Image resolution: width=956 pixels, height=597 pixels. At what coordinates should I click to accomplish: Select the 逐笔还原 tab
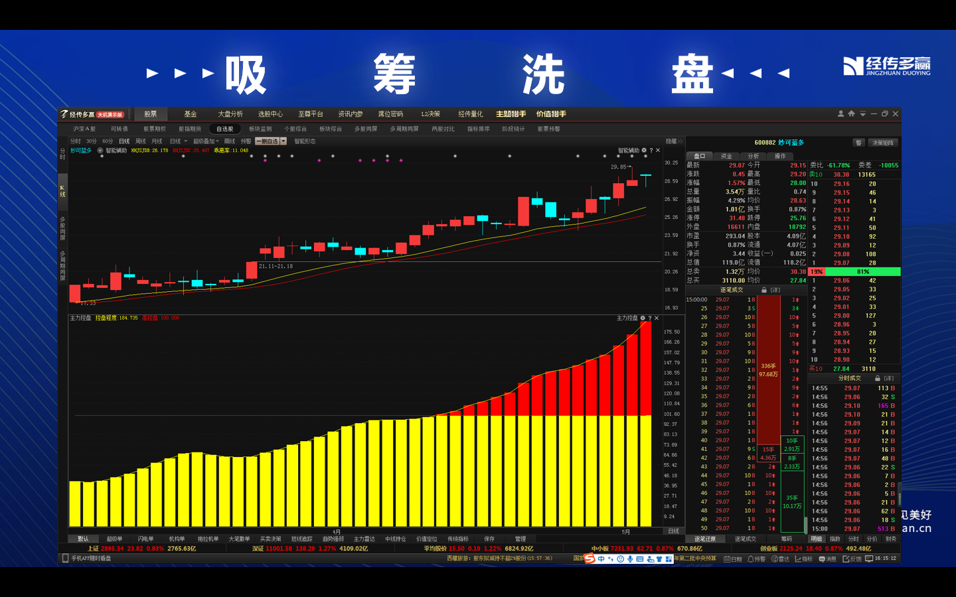coord(705,539)
